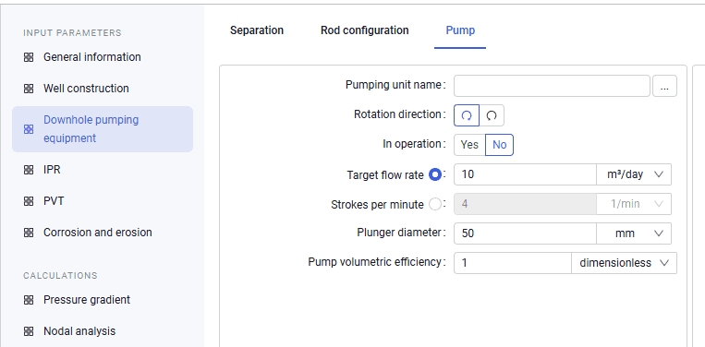705x347 pixels.
Task: Switch to the Rod configuration tab
Action: [x=365, y=30]
